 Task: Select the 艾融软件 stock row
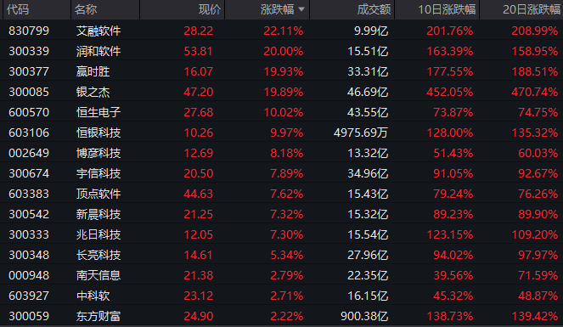[x=282, y=31]
